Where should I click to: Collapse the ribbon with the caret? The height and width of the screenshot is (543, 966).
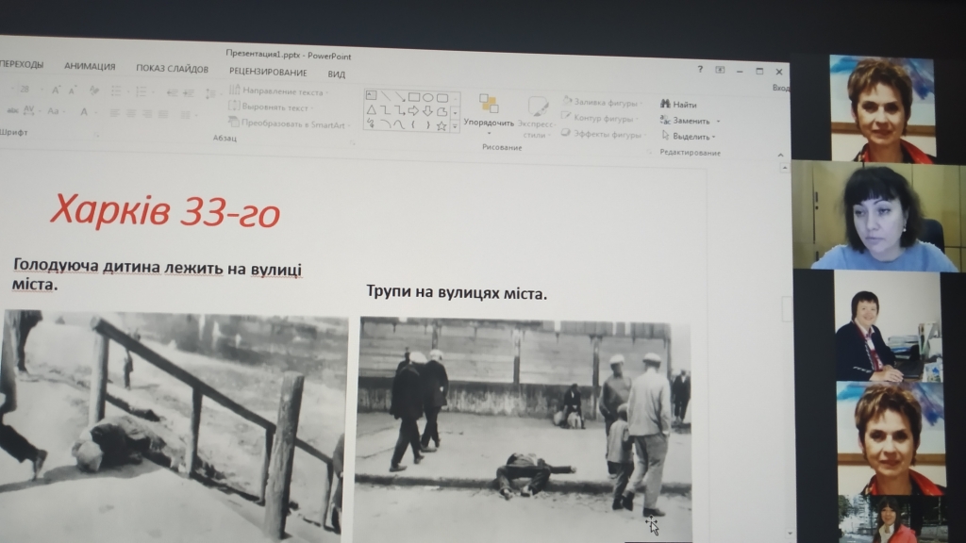point(780,156)
